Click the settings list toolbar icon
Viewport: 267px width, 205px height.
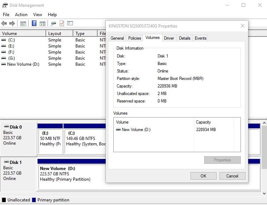point(70,24)
